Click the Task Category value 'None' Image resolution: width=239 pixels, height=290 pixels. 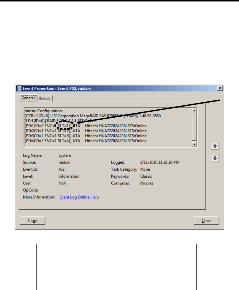tap(145, 169)
